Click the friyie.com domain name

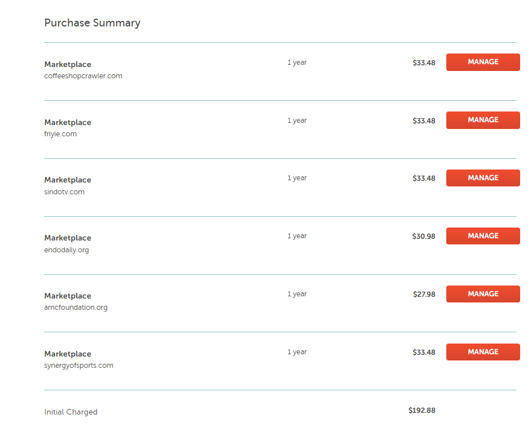[60, 134]
